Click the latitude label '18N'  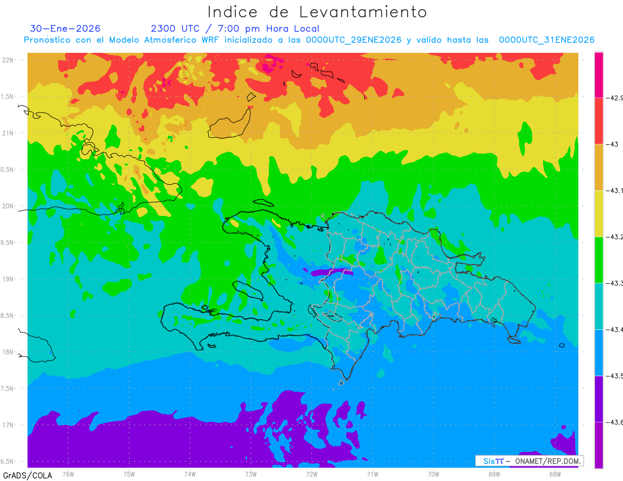coord(9,352)
